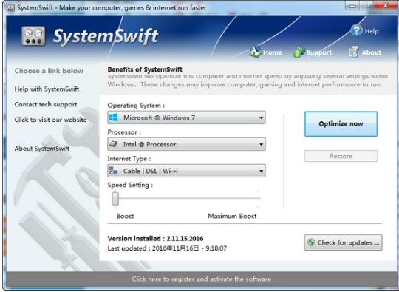Open the Operating System dropdown

tap(186, 118)
